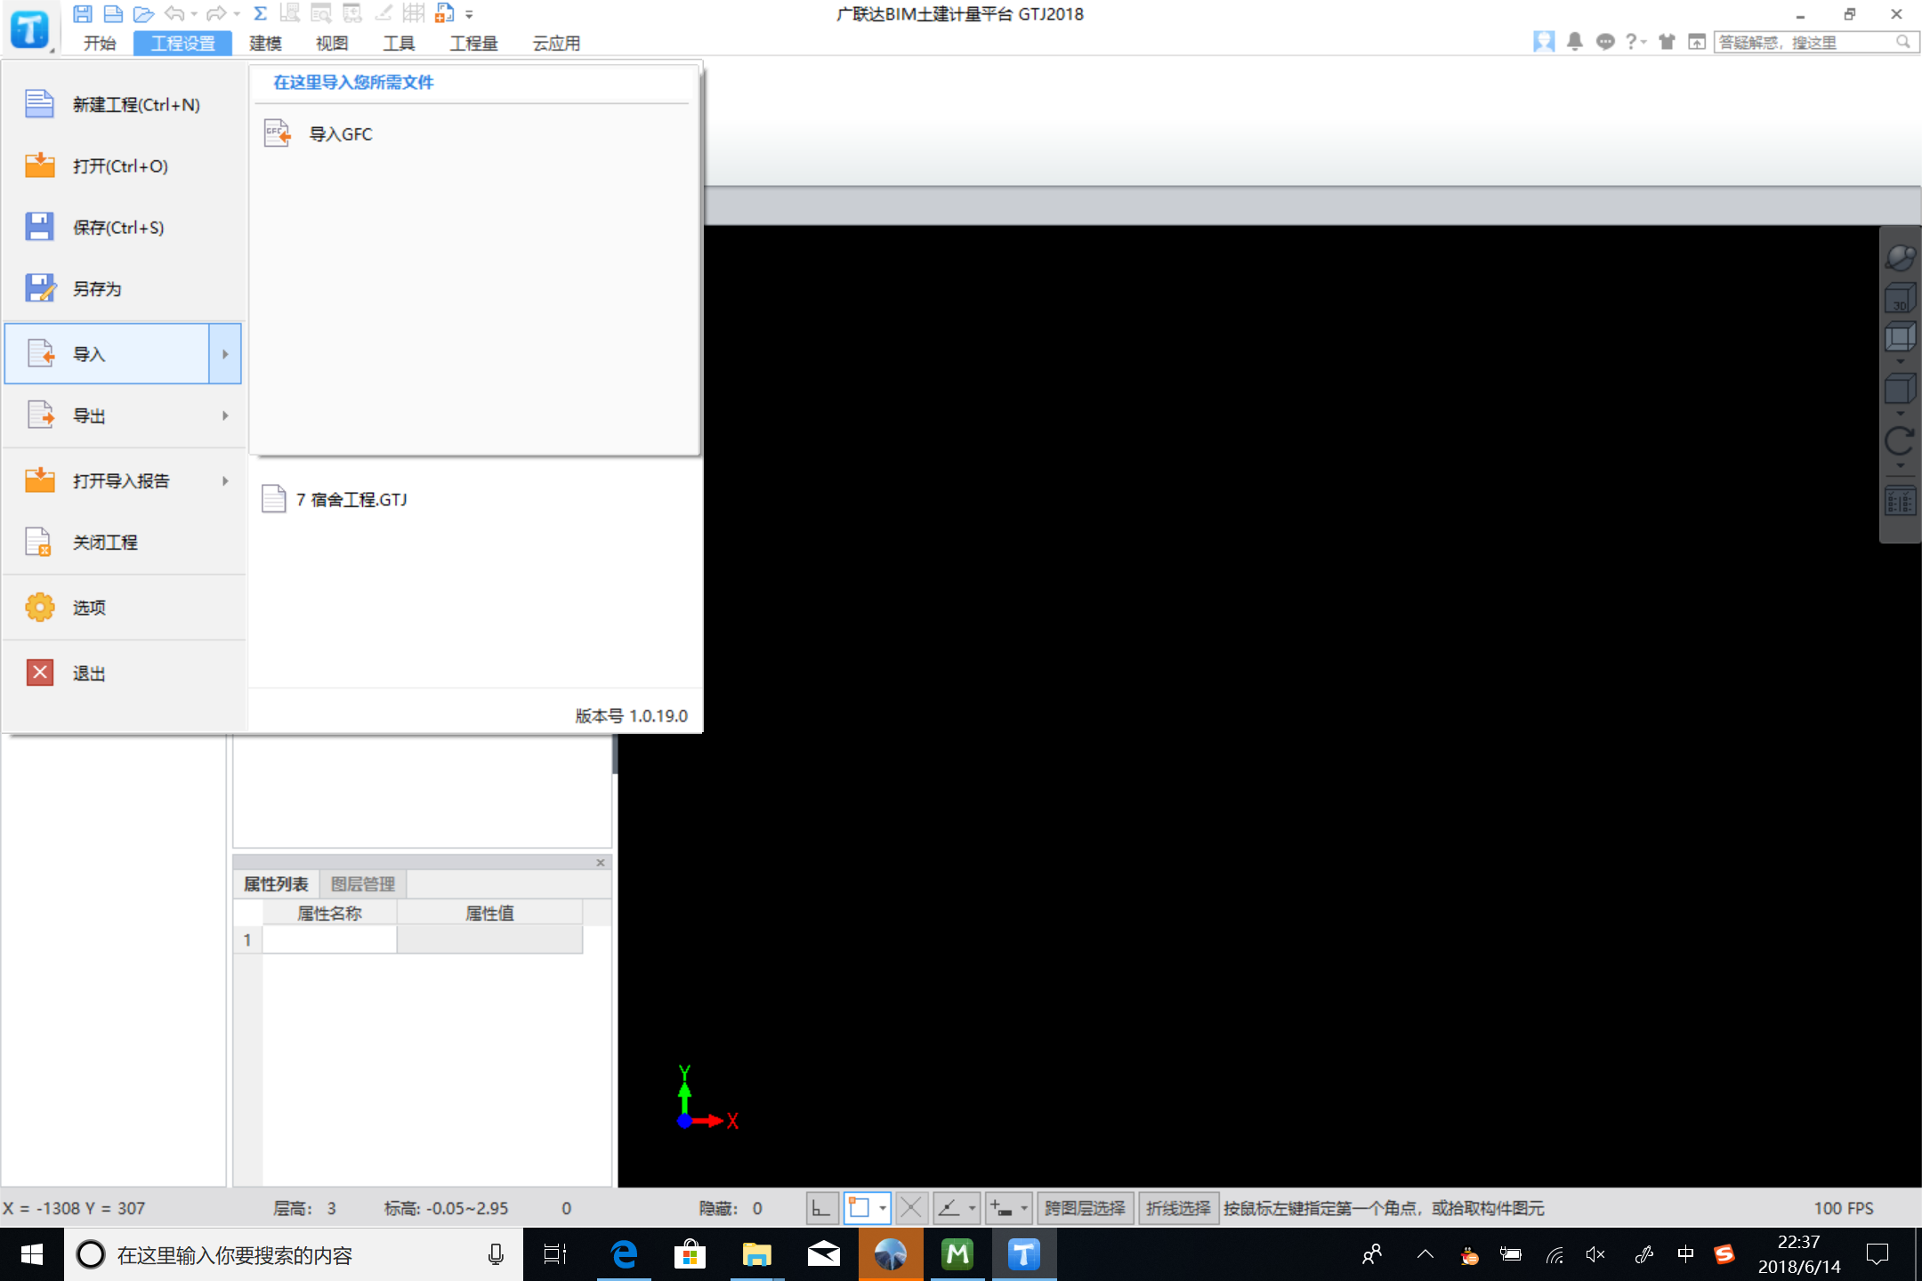
Task: Click the display mode cube icon in right toolbar
Action: tap(1900, 338)
